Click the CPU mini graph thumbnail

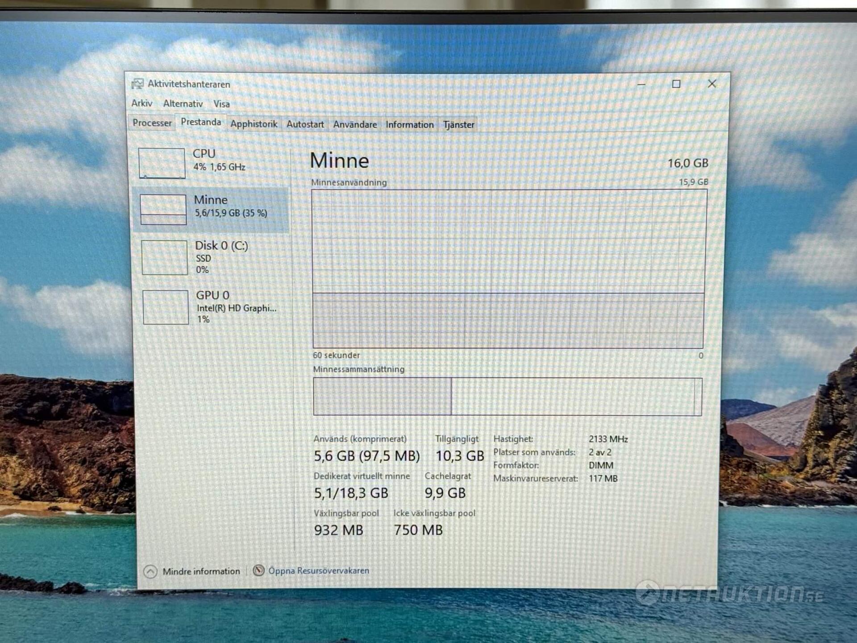pos(162,163)
